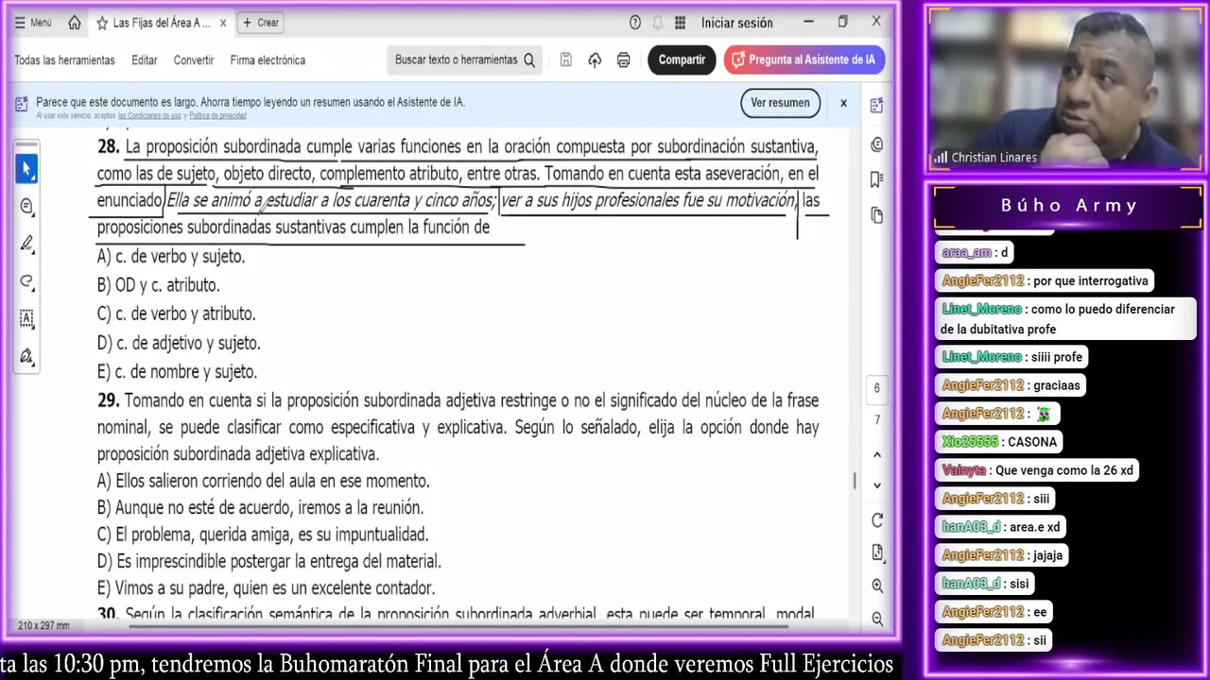Screen dimensions: 1210x680
Task: Open Política de privacidad link
Action: coord(217,116)
